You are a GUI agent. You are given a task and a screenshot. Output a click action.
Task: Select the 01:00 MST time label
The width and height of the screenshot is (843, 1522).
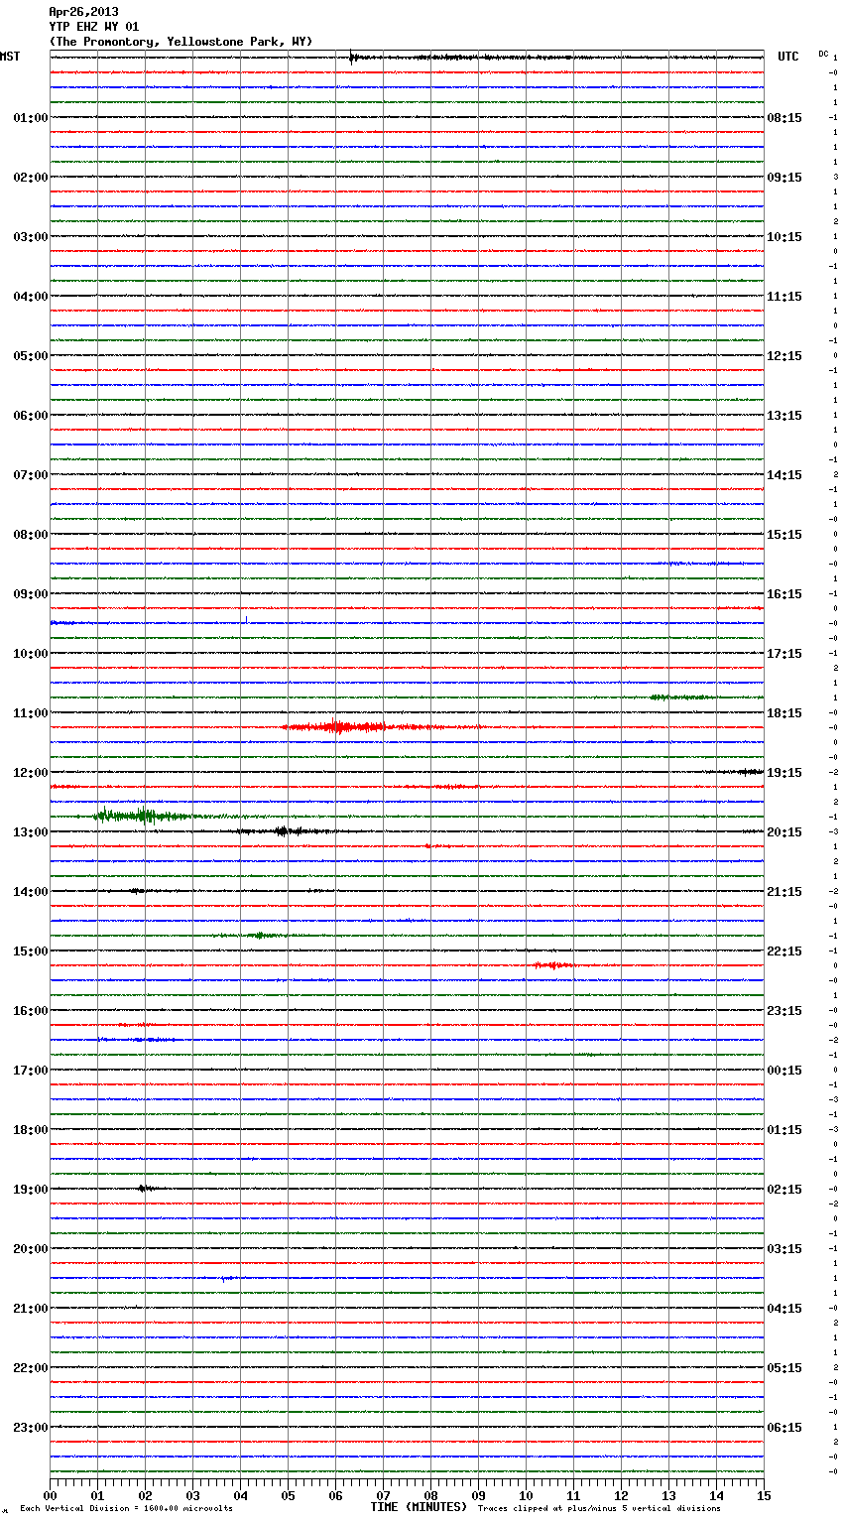[31, 118]
